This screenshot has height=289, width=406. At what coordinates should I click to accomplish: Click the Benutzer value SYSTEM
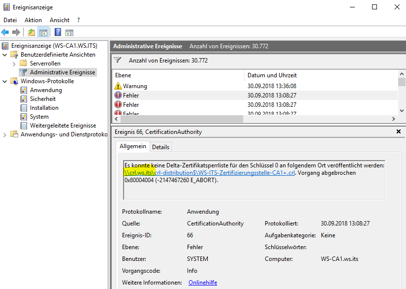(197, 259)
